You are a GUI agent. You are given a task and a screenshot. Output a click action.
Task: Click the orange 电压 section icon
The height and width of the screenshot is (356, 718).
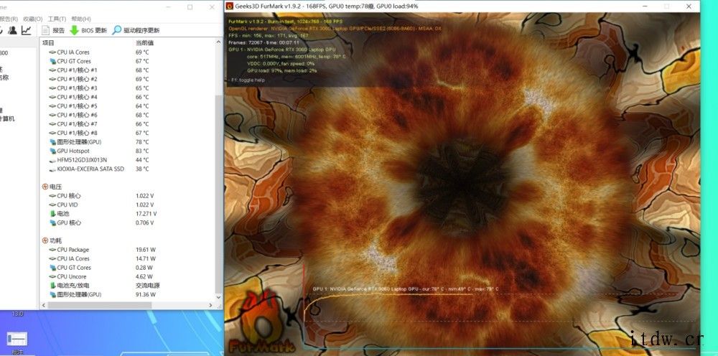(x=45, y=187)
